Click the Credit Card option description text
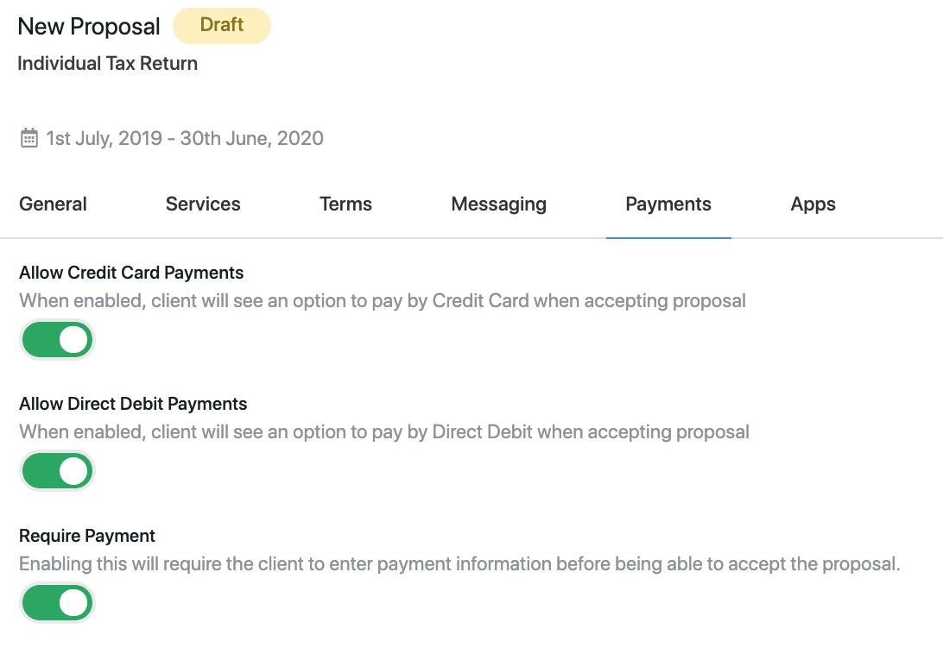This screenshot has width=943, height=654. (x=383, y=301)
